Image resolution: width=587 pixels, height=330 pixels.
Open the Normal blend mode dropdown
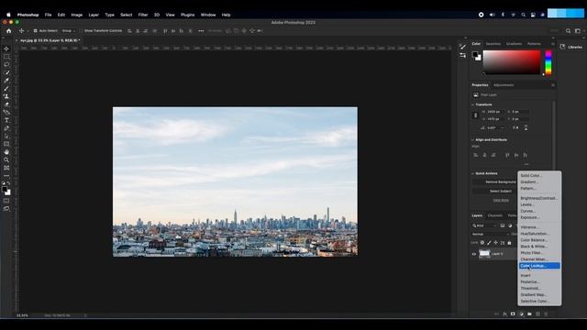[x=491, y=235]
